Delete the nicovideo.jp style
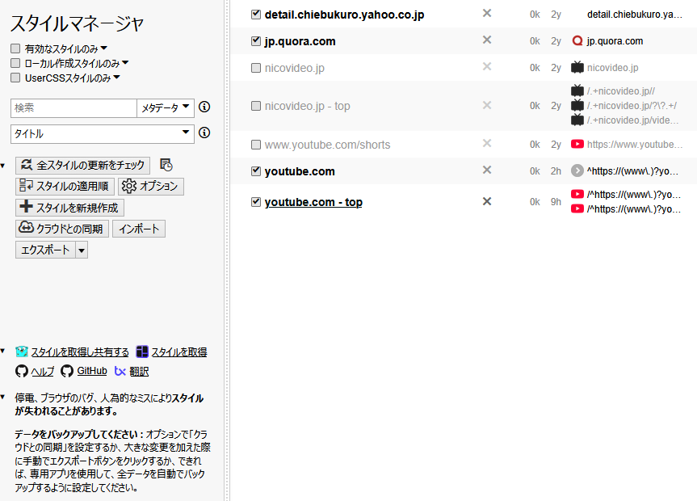This screenshot has width=697, height=501. point(487,67)
